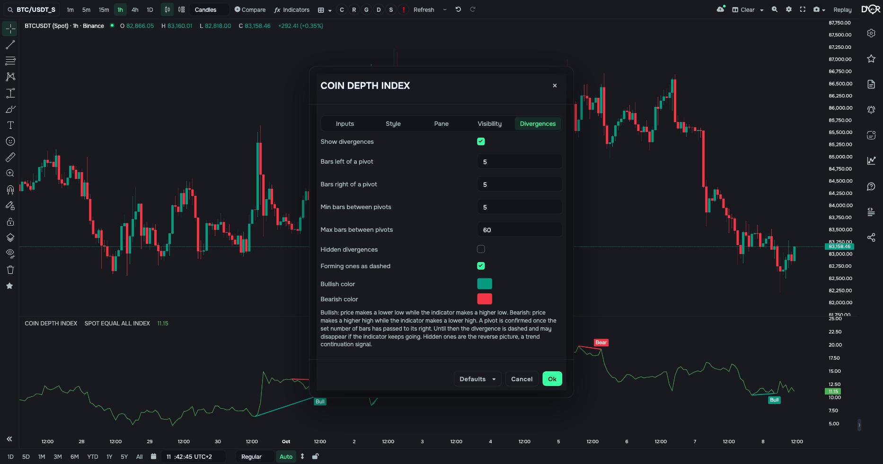883x464 pixels.
Task: Open the screenshot camera dropdown
Action: pos(819,9)
